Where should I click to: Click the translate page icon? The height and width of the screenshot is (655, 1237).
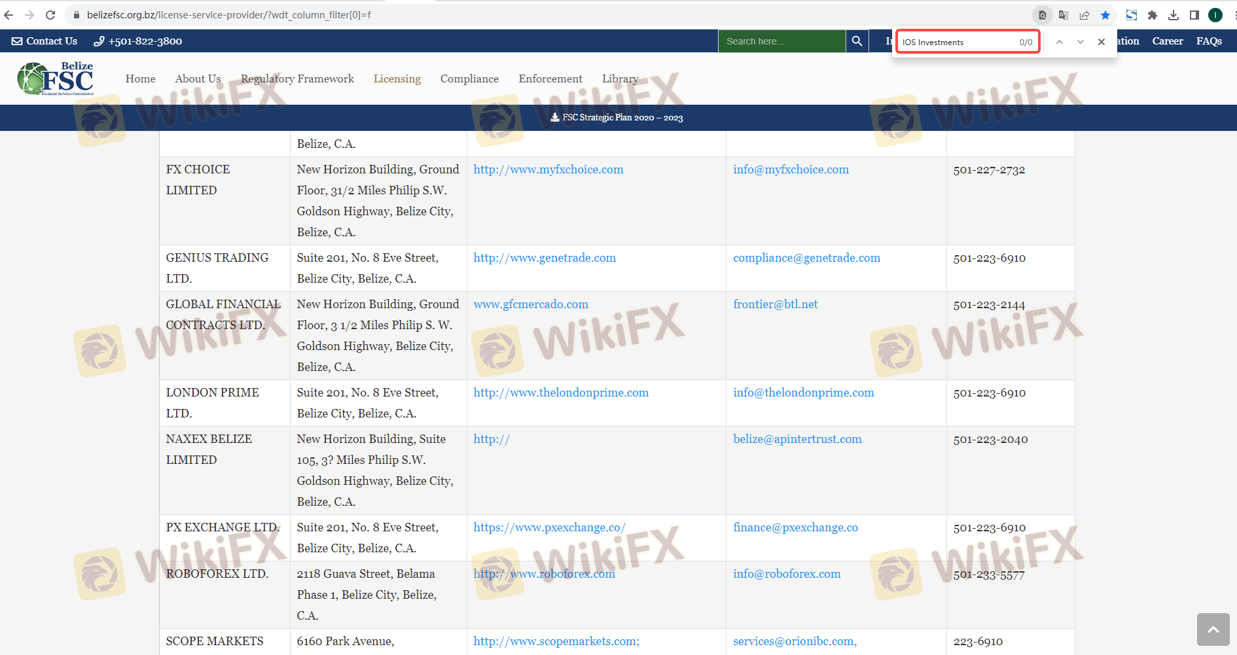pos(1064,15)
